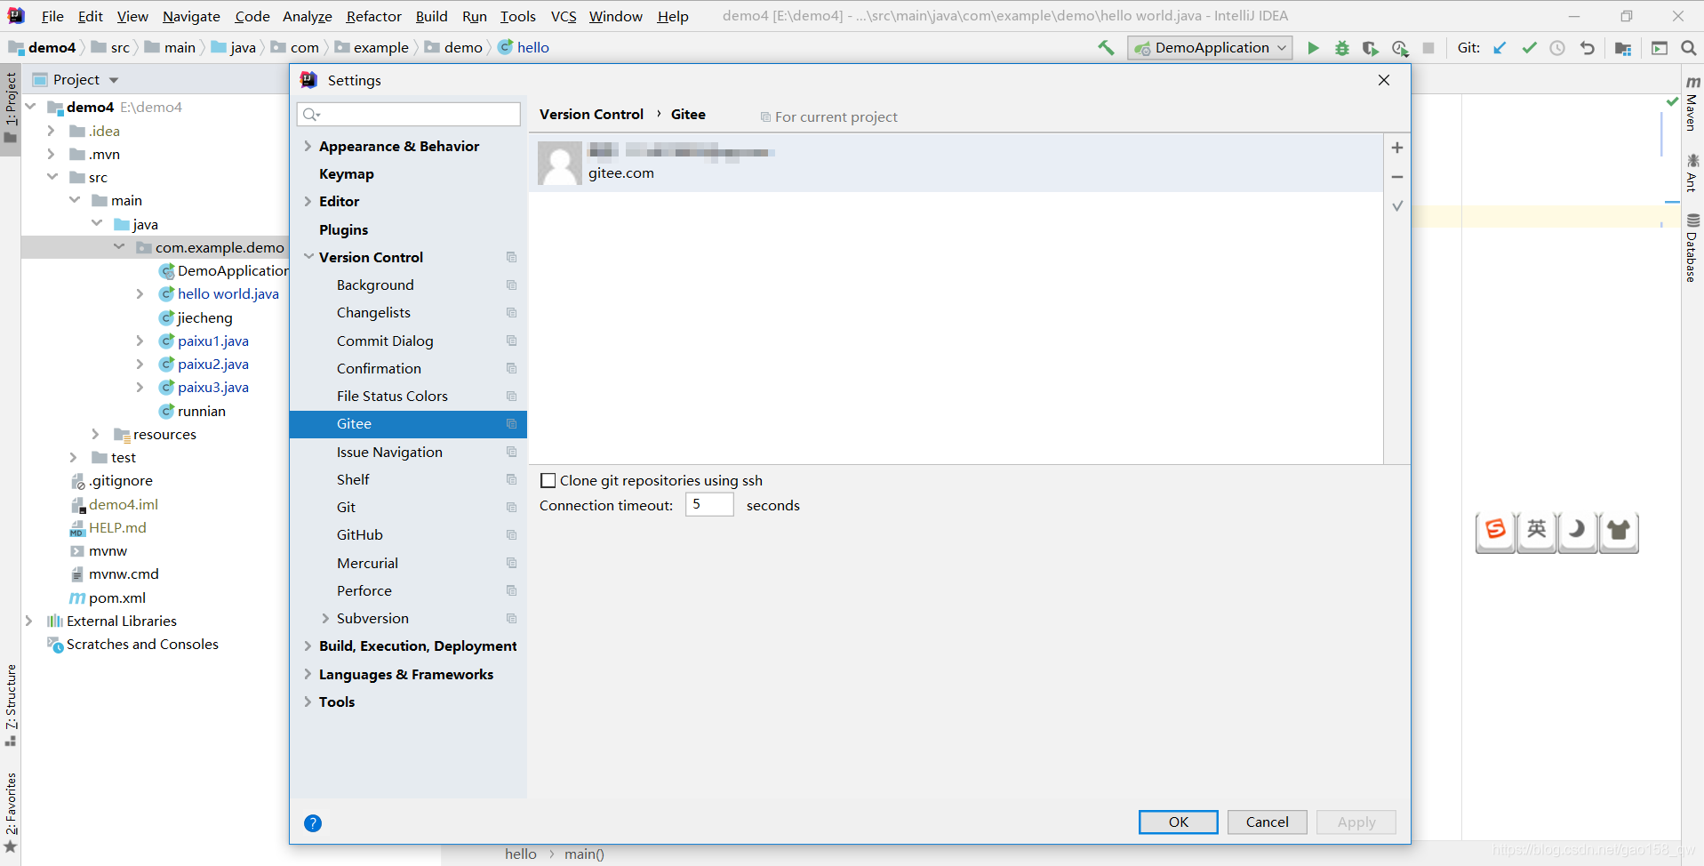Open the Ant tool window tab

pyautogui.click(x=1692, y=172)
